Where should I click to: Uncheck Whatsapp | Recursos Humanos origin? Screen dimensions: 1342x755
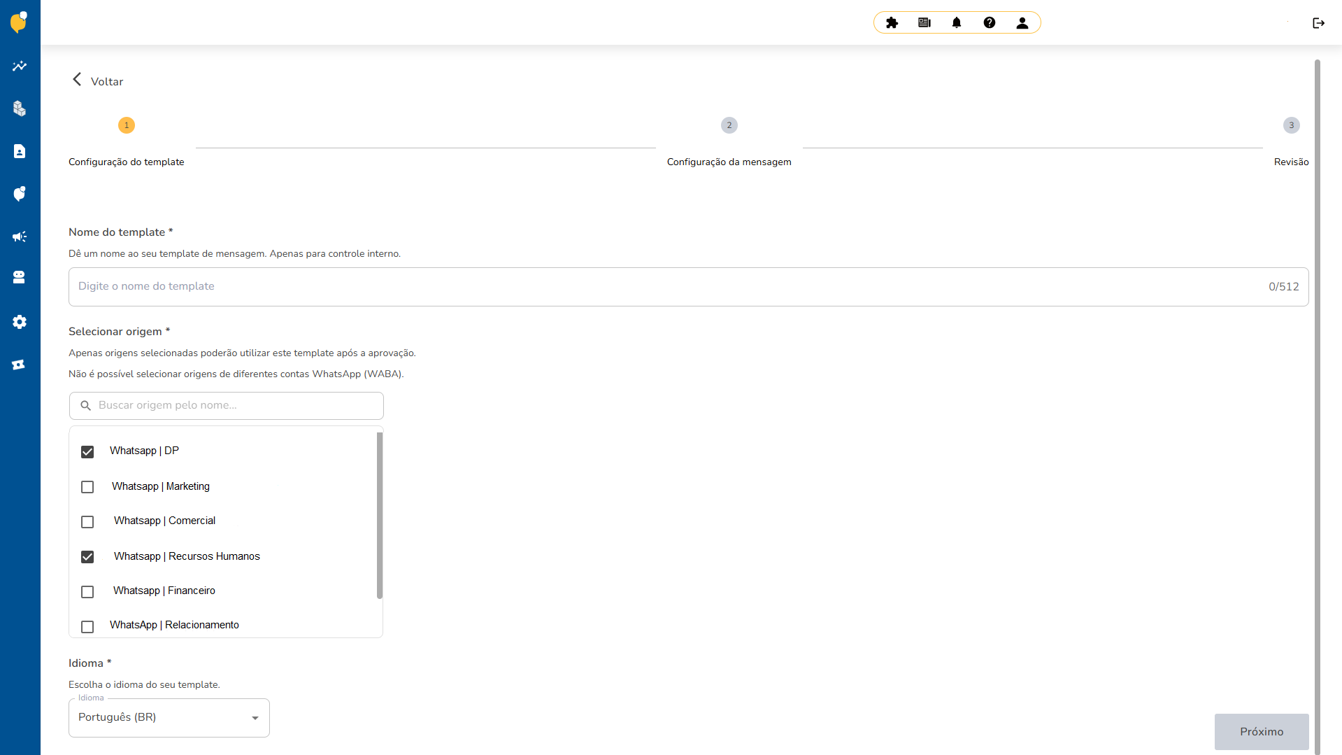click(x=87, y=557)
